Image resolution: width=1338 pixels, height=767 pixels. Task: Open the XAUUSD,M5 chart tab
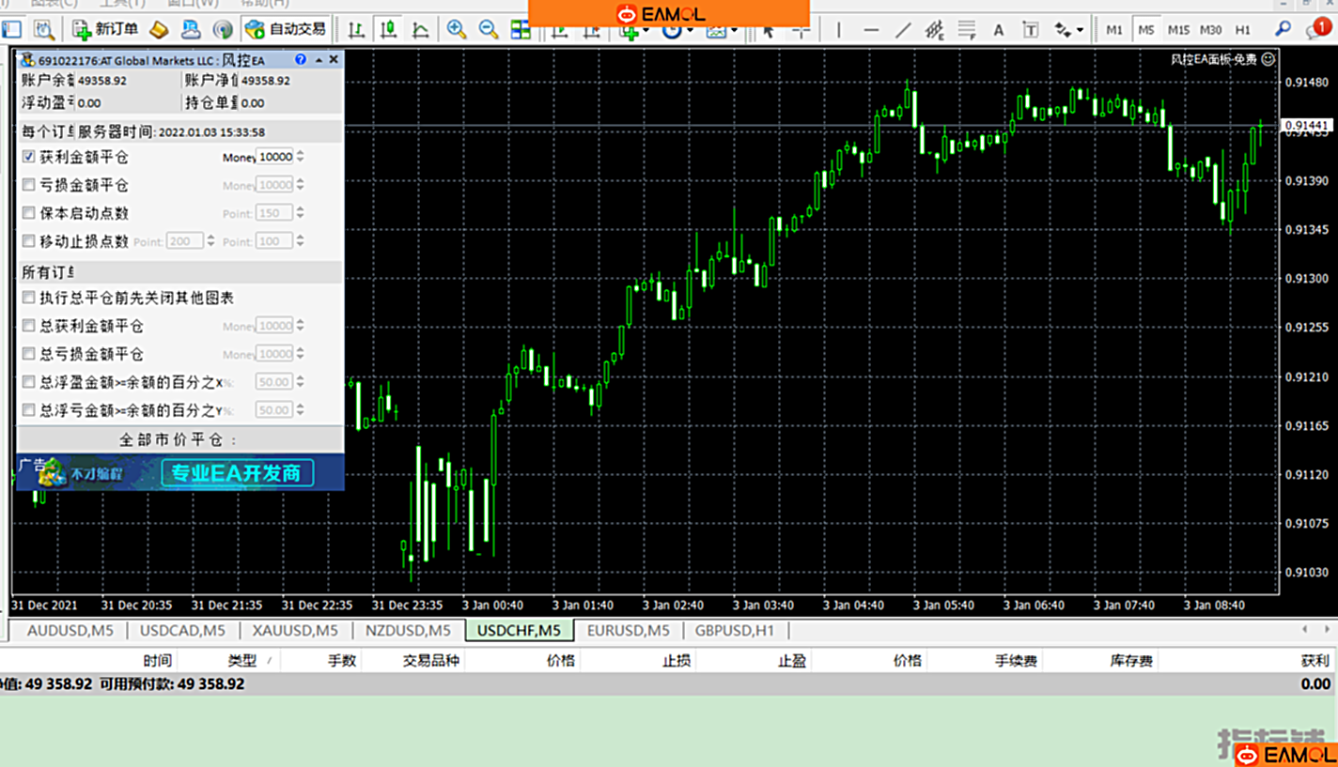click(x=294, y=631)
